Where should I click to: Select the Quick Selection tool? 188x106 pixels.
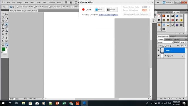[x=6, y=18]
